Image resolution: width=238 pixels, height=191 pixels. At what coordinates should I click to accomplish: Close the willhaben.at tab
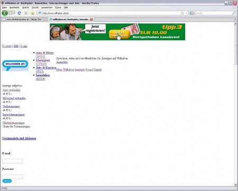(91, 19)
